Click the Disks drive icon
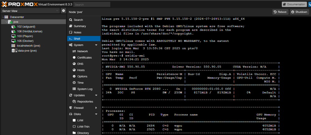Viewport: 311px width, 135px height. tap(71, 114)
